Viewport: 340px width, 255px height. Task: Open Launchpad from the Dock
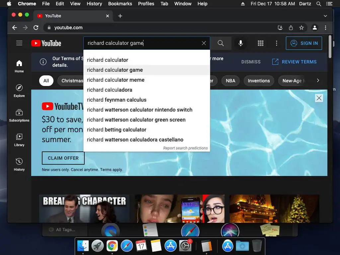point(98,246)
